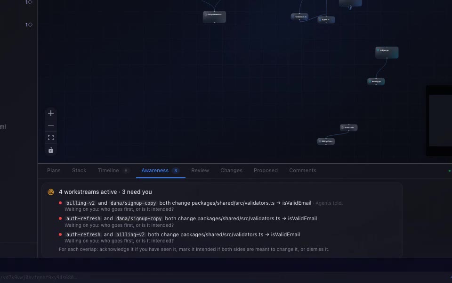Click the orange radar awareness icon
This screenshot has width=452, height=283.
(51, 192)
